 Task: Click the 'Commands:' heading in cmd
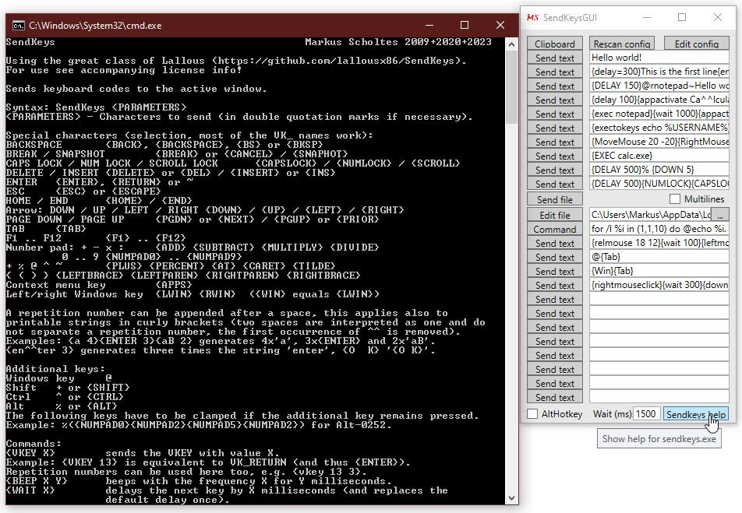[34, 444]
